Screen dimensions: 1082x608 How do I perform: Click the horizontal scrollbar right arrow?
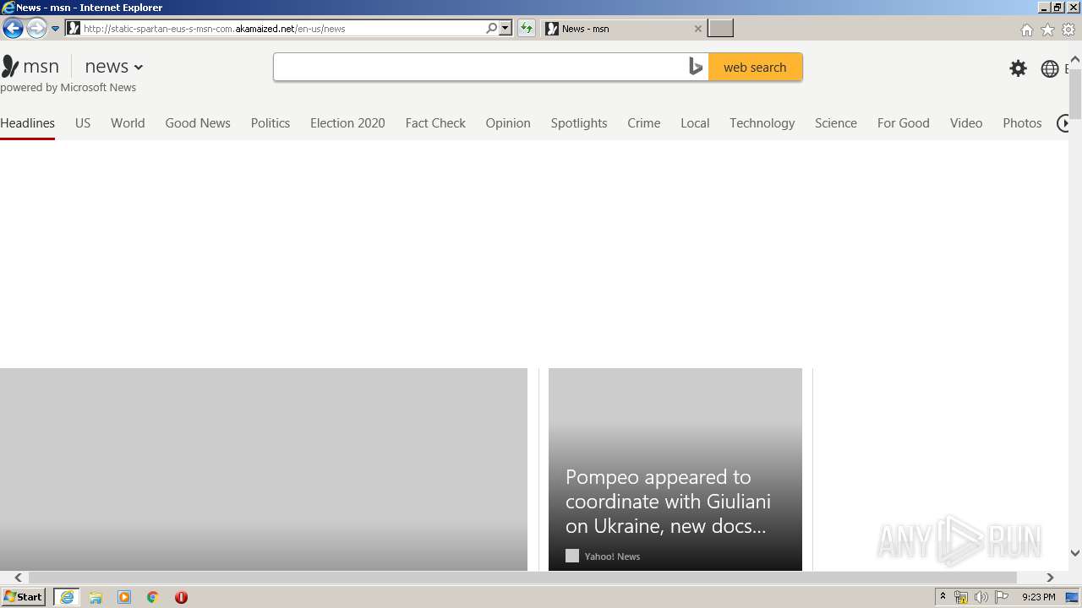tap(1050, 578)
